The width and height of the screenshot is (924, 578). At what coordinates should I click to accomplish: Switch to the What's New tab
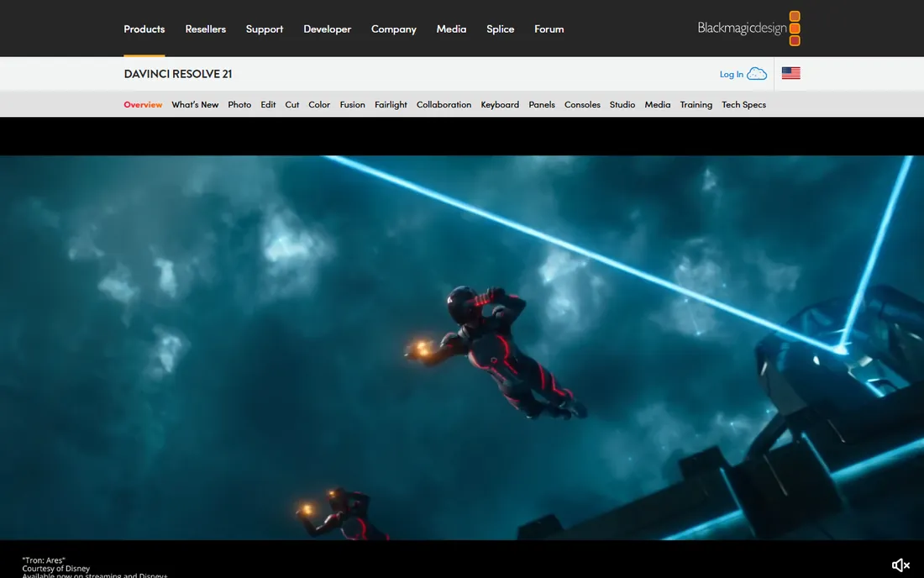click(195, 104)
